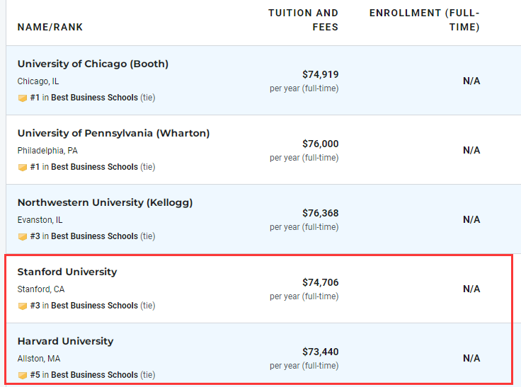Click Booth's #1 in Best Business Schools link
This screenshot has width=521, height=387.
[84, 98]
